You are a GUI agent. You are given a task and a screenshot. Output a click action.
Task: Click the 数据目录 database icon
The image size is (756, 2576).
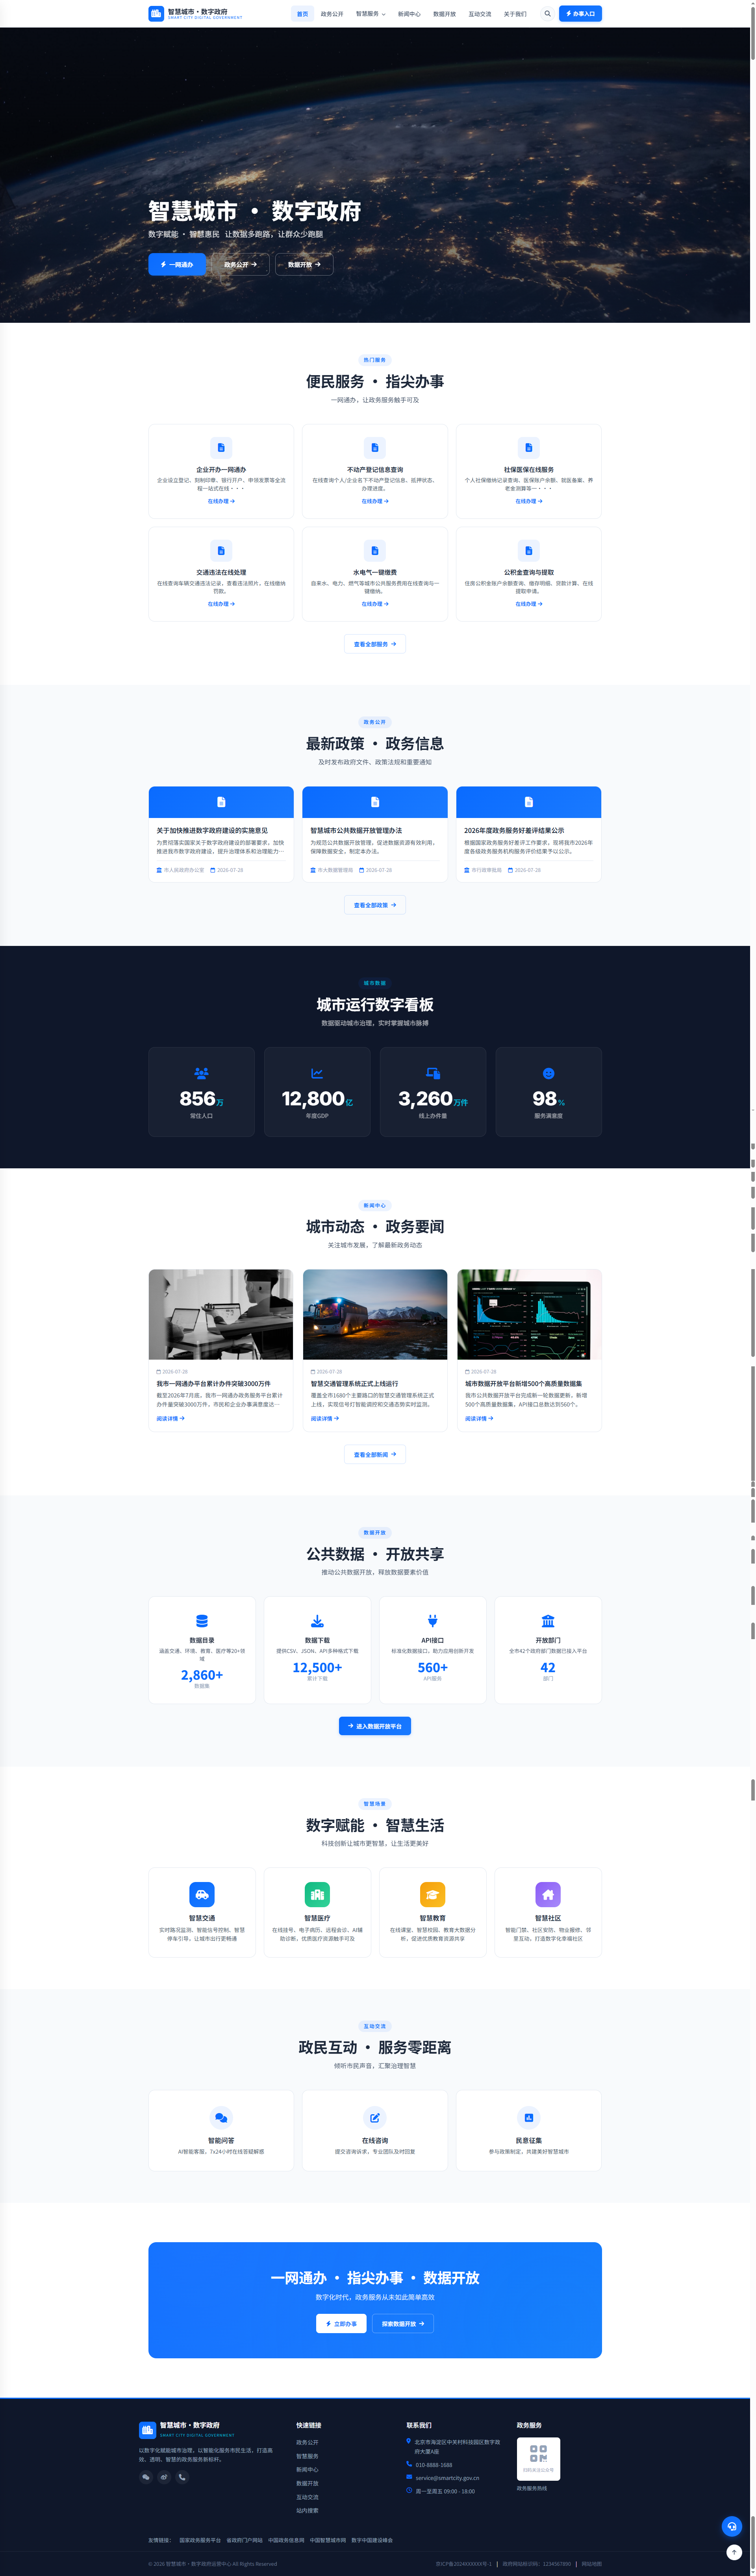202,1622
